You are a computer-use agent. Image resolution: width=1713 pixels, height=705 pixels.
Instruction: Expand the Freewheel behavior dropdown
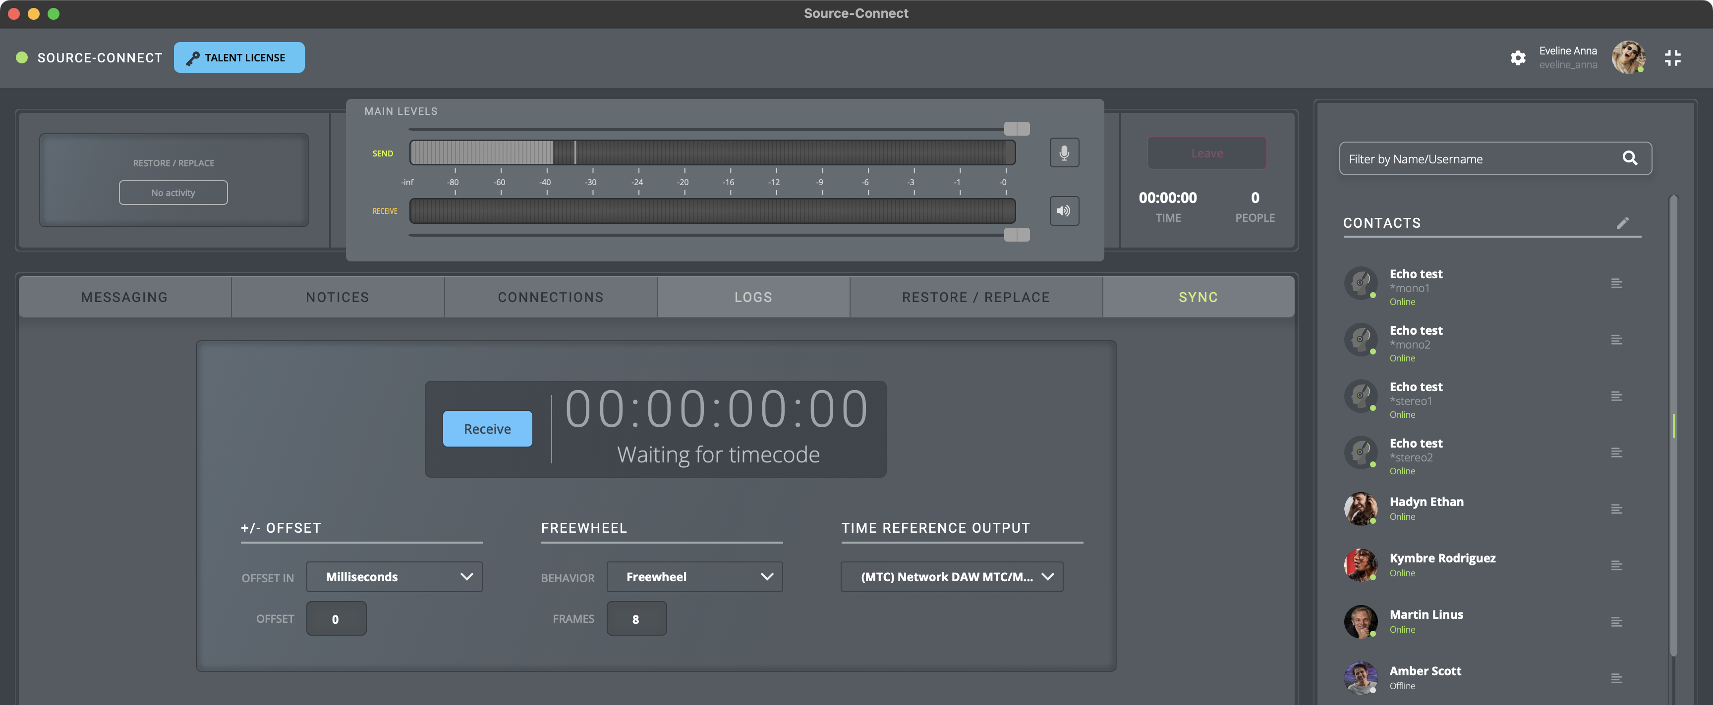694,577
